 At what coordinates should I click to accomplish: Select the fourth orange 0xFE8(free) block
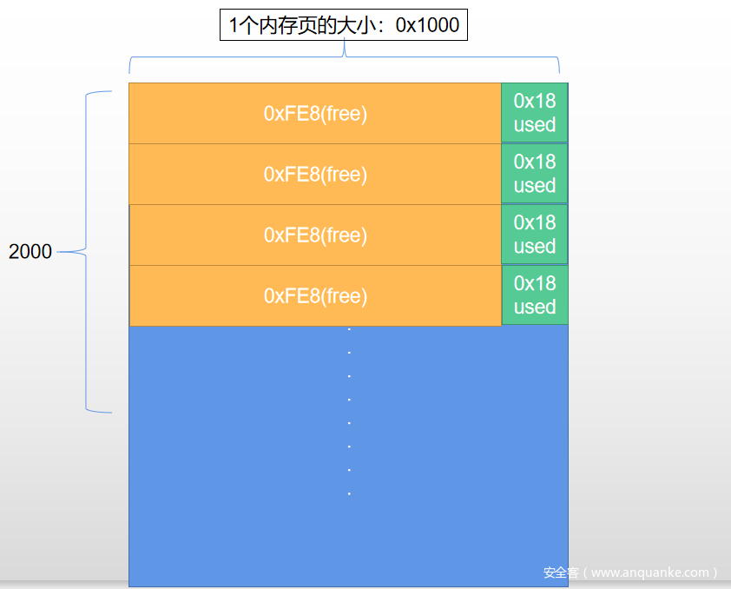pyautogui.click(x=315, y=296)
